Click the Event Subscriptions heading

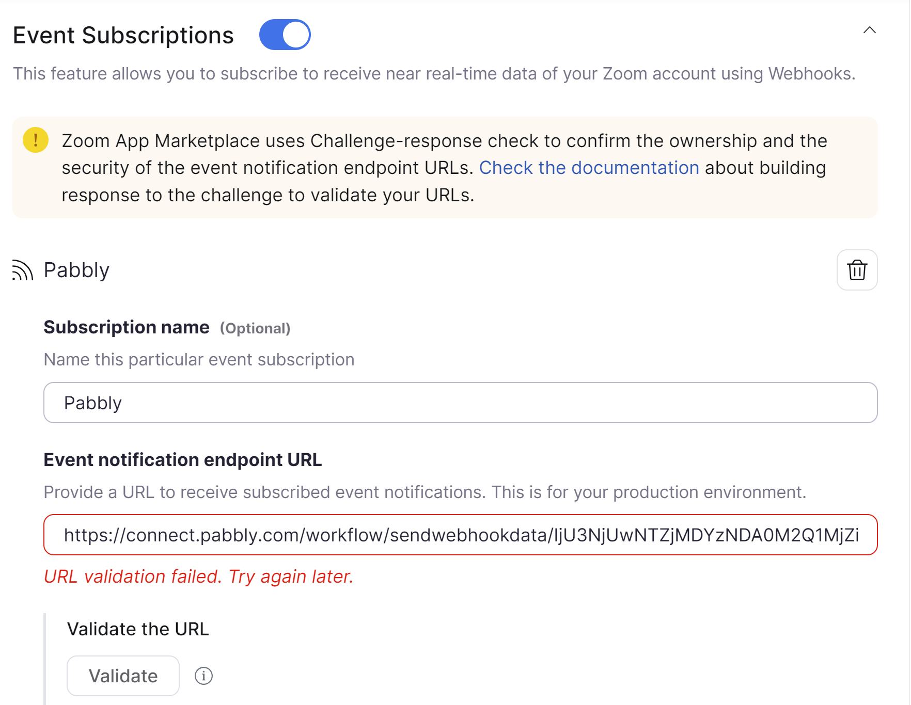click(123, 35)
